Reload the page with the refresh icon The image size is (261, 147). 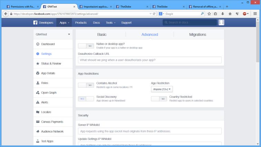(154, 14)
